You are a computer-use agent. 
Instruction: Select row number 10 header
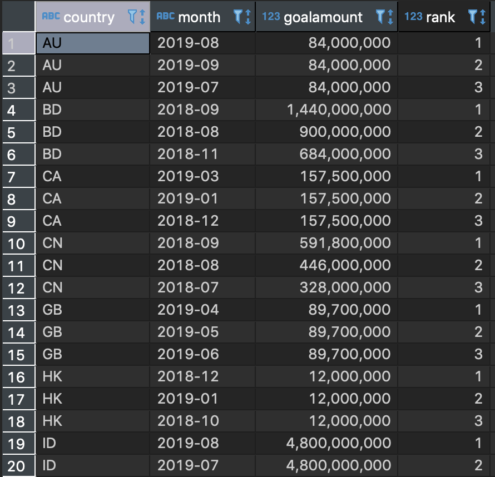18,244
